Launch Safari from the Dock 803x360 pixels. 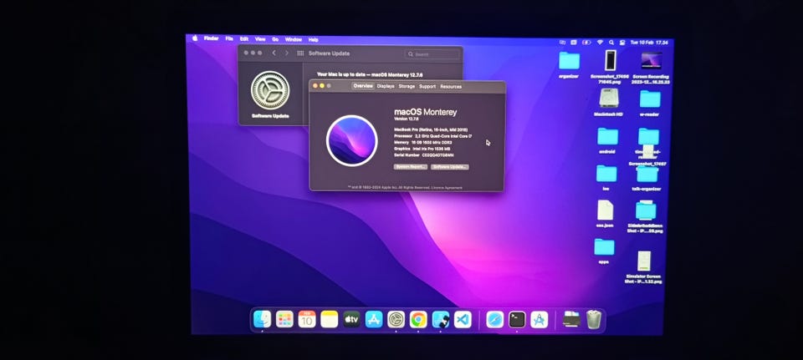click(x=494, y=319)
